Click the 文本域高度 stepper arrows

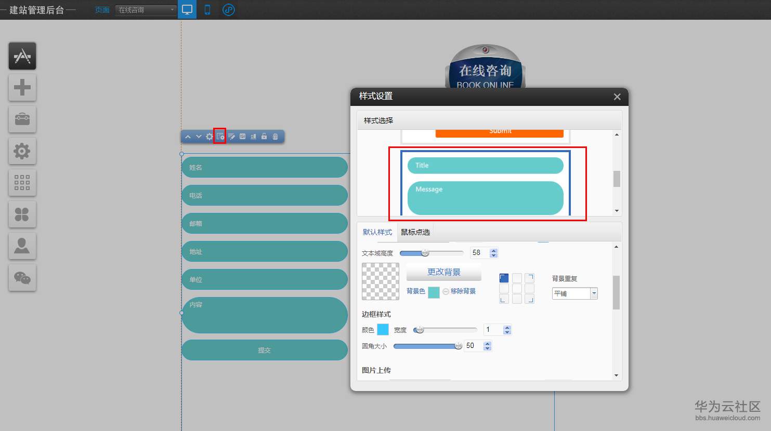pyautogui.click(x=494, y=253)
